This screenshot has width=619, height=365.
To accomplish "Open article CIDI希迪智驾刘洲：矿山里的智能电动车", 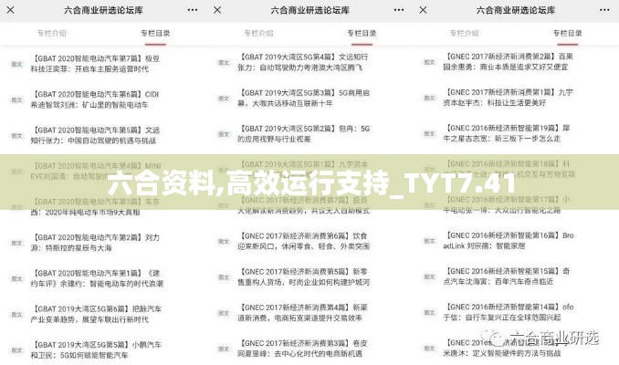I will tap(95, 99).
